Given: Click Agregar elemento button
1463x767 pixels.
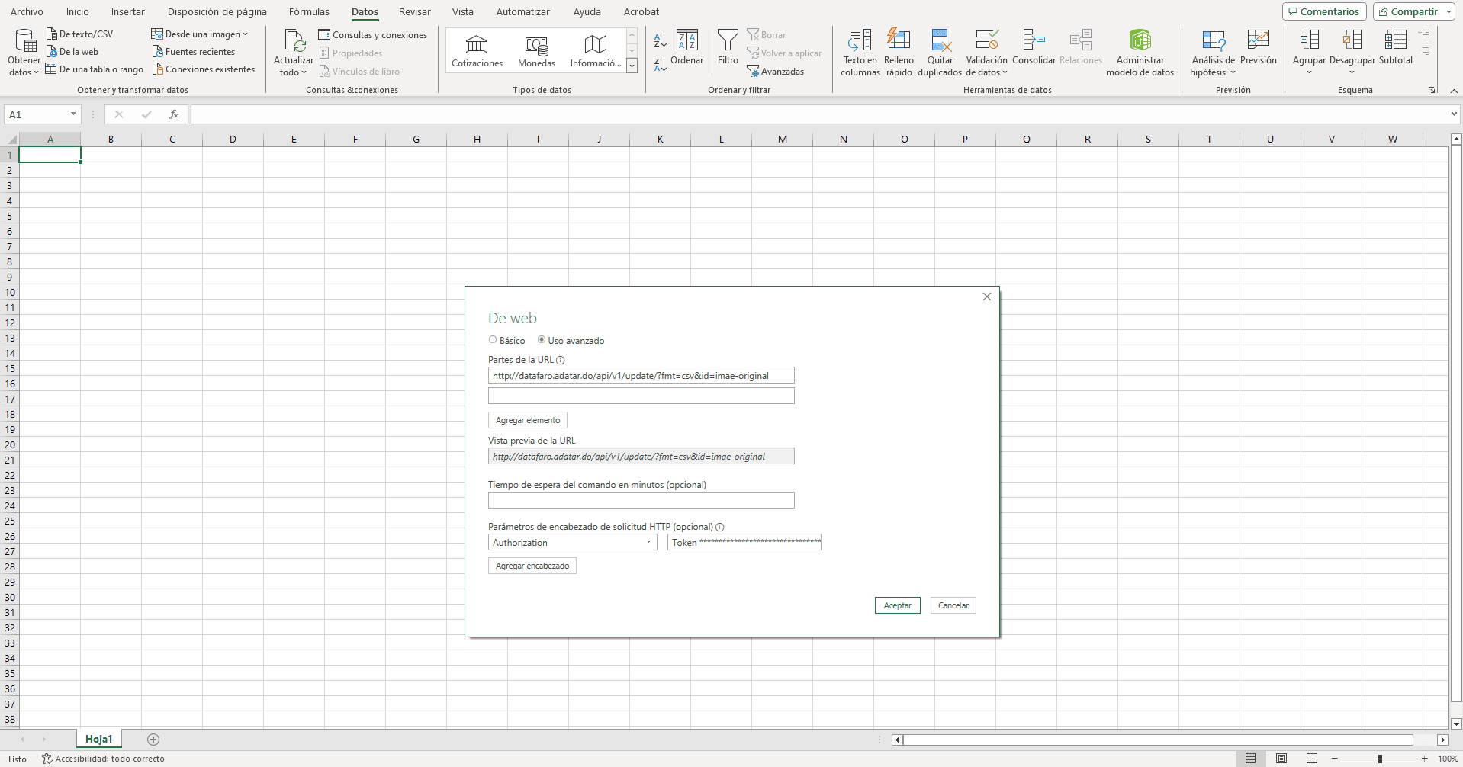Looking at the screenshot, I should [x=528, y=420].
